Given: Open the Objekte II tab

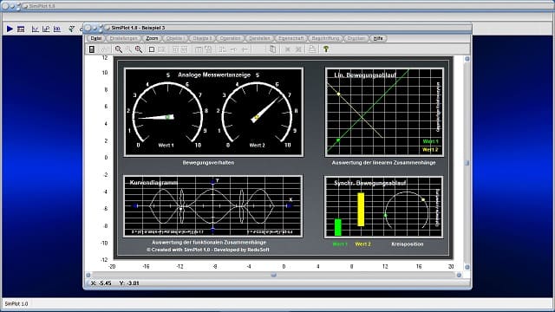Looking at the screenshot, I should [x=202, y=38].
